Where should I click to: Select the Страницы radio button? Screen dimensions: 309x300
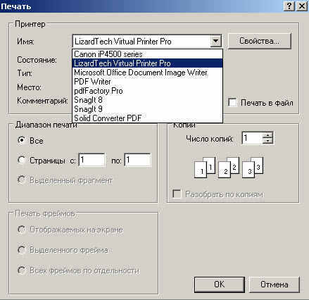click(x=22, y=161)
